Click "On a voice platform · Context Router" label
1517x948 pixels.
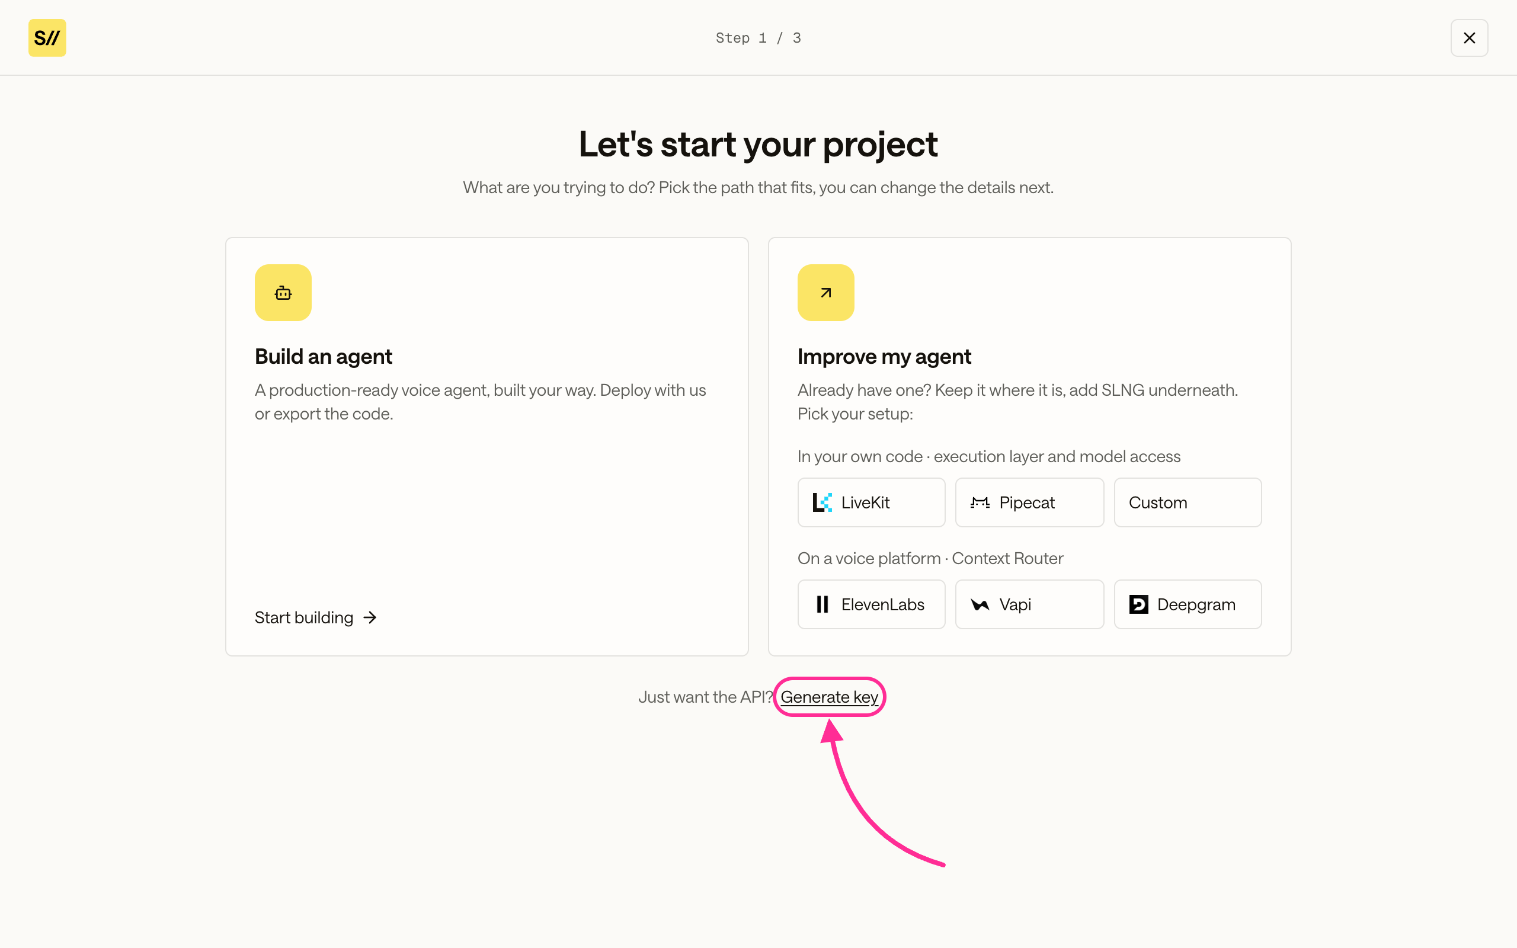(930, 558)
